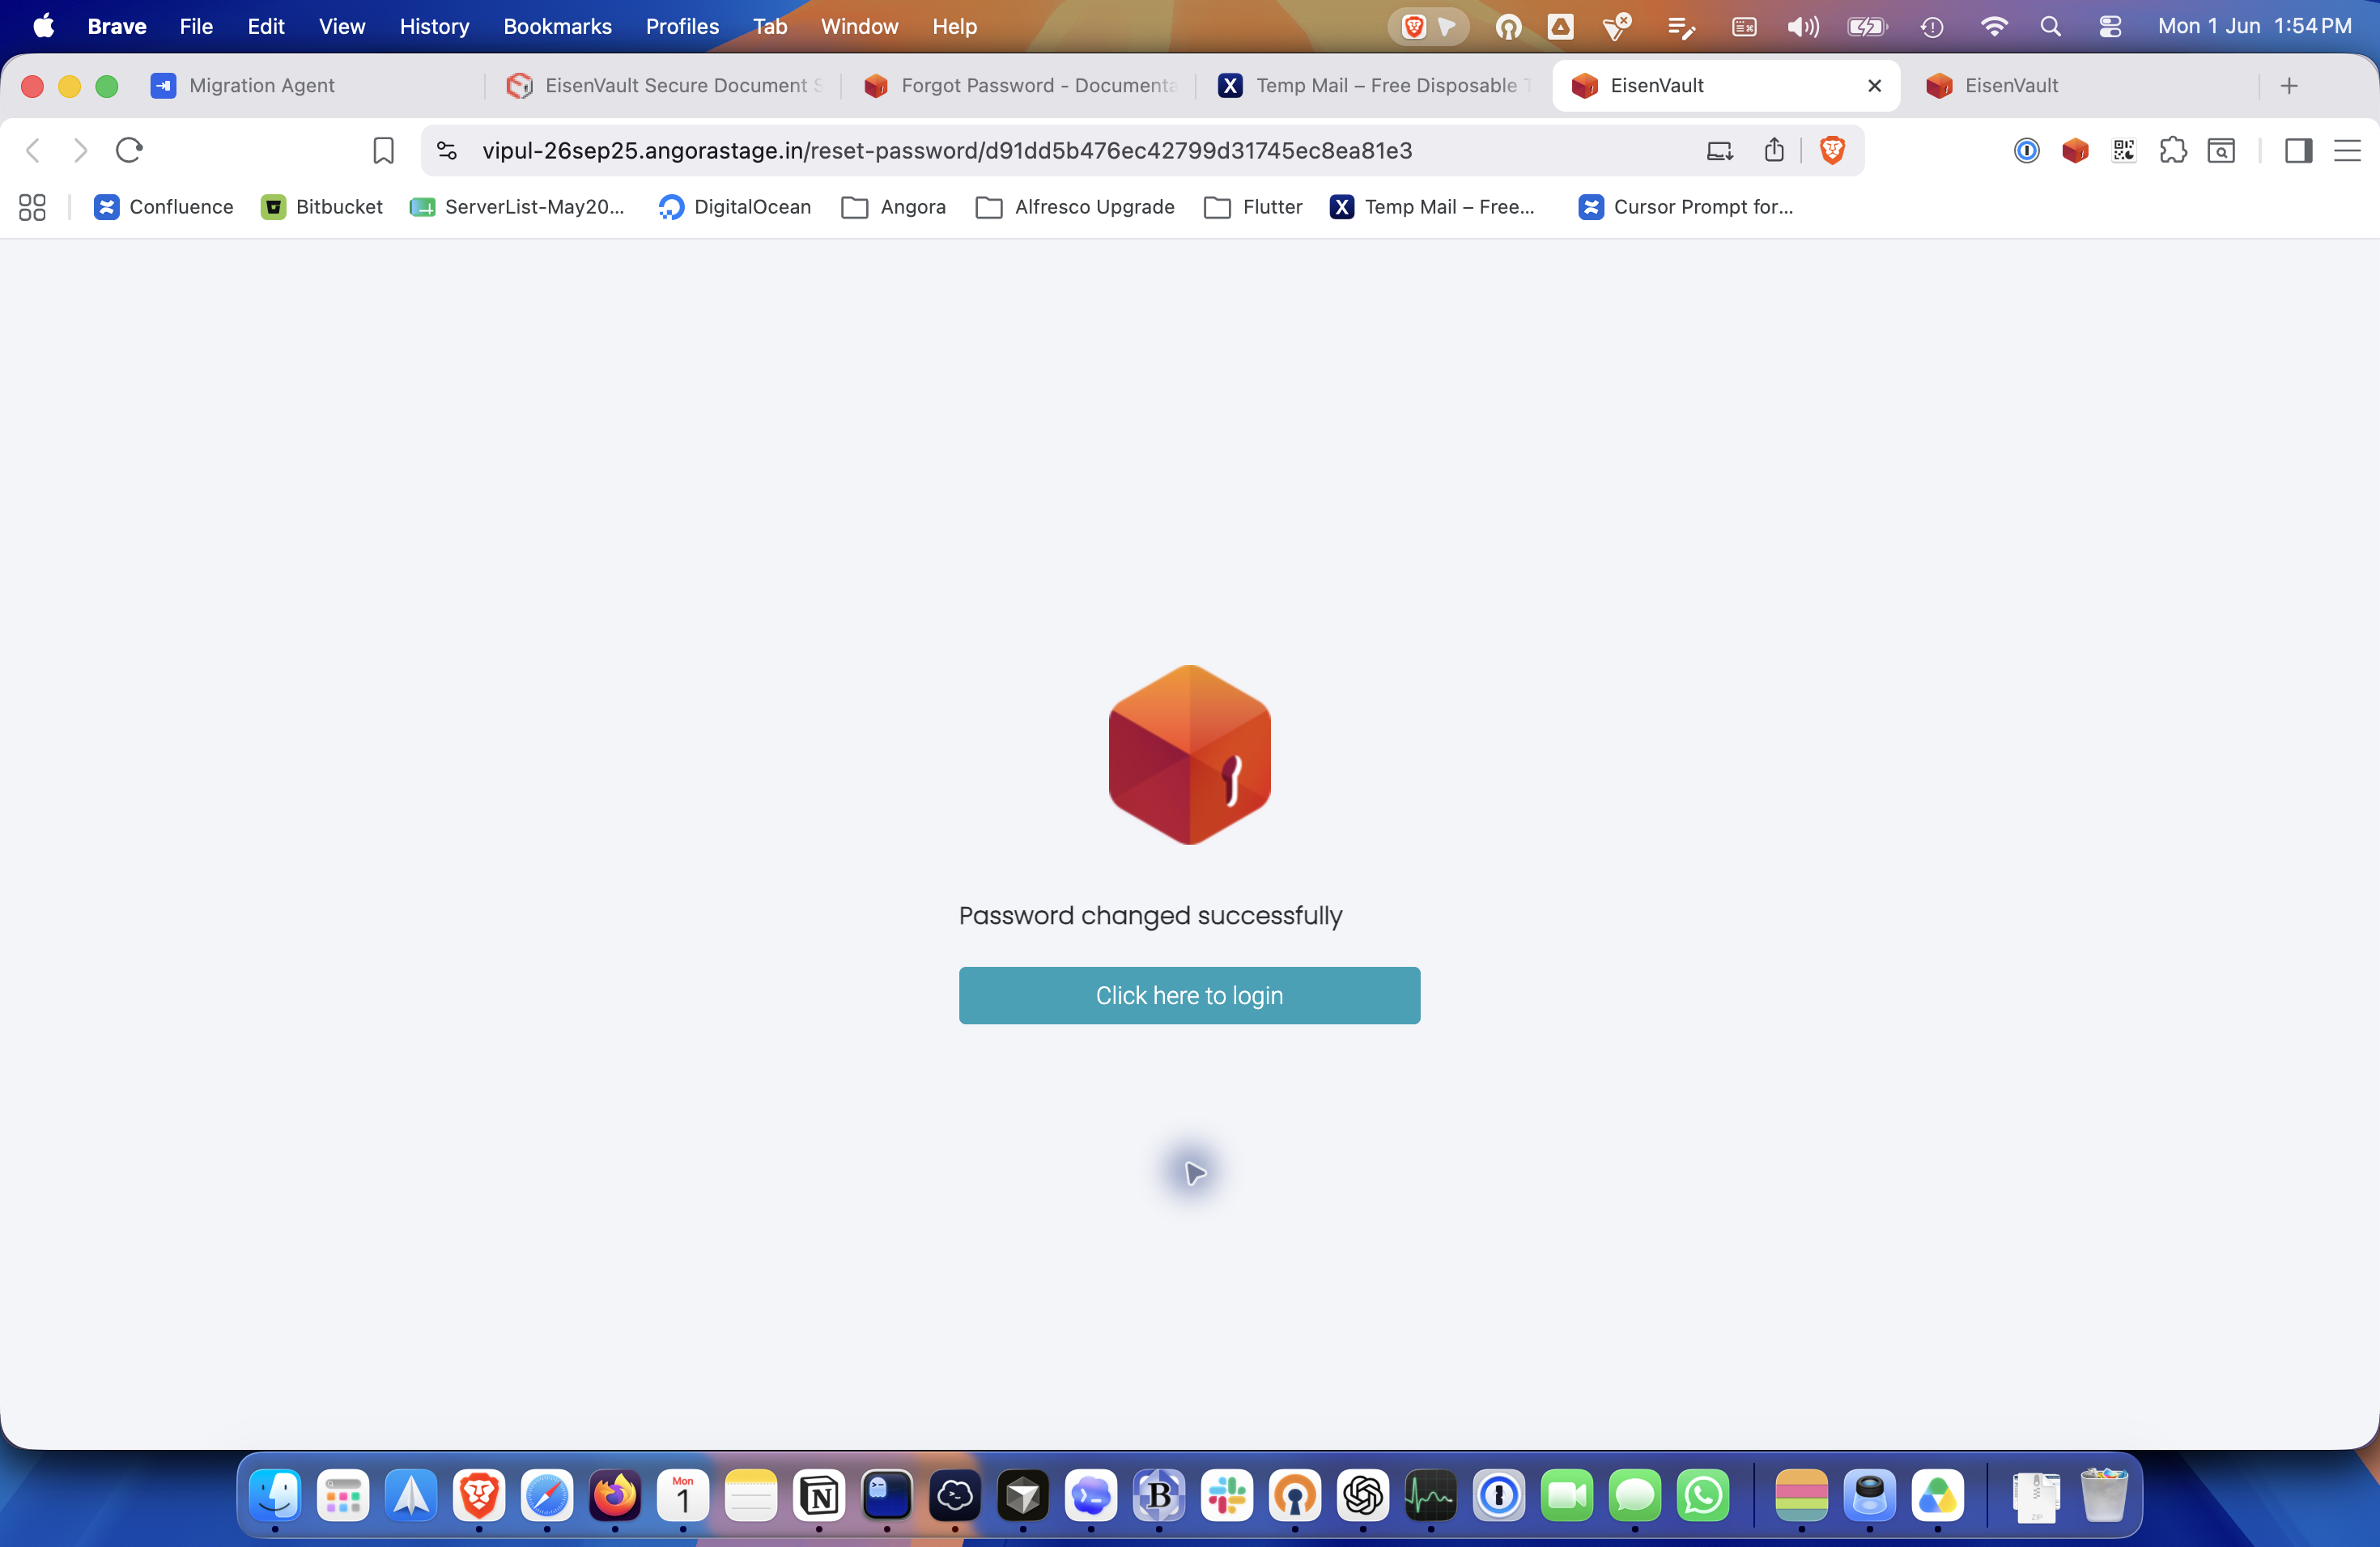Go back with the back arrow
The width and height of the screenshot is (2380, 1547).
[x=33, y=151]
